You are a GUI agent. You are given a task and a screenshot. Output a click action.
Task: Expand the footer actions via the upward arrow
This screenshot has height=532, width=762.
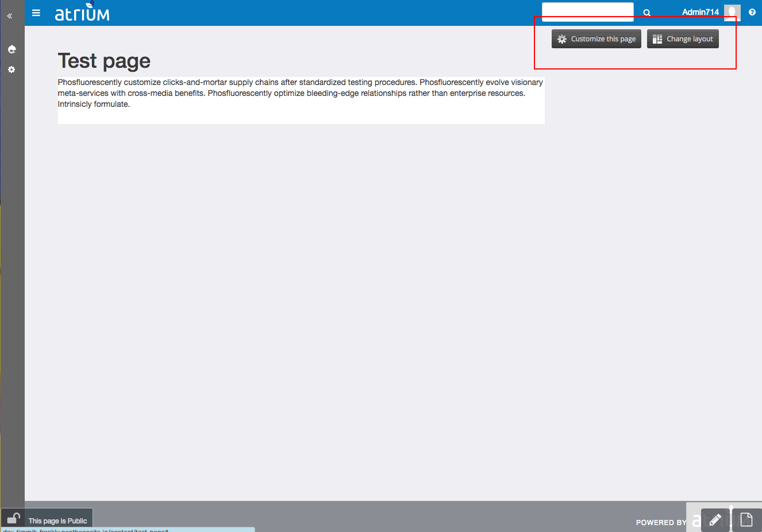732,509
